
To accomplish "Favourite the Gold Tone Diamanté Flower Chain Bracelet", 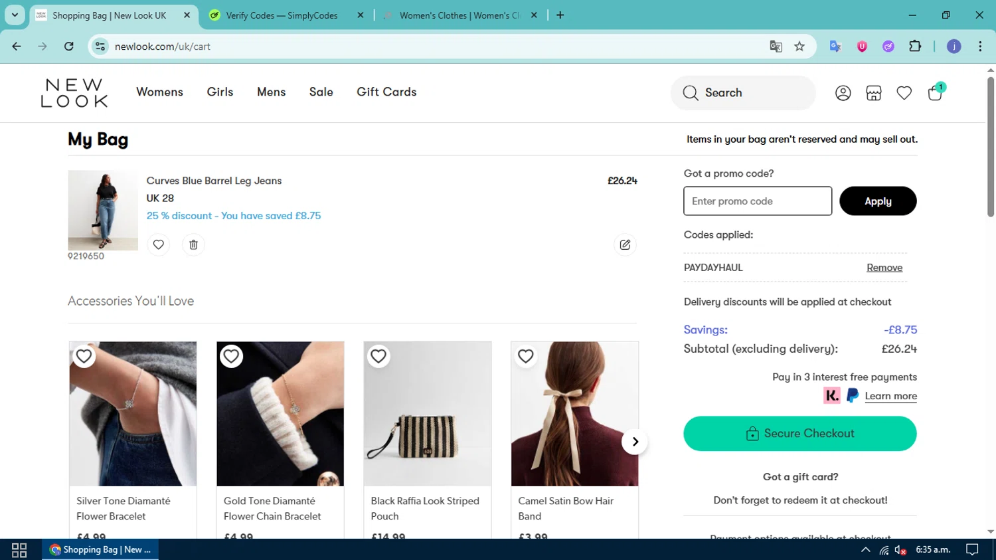I will 231,356.
